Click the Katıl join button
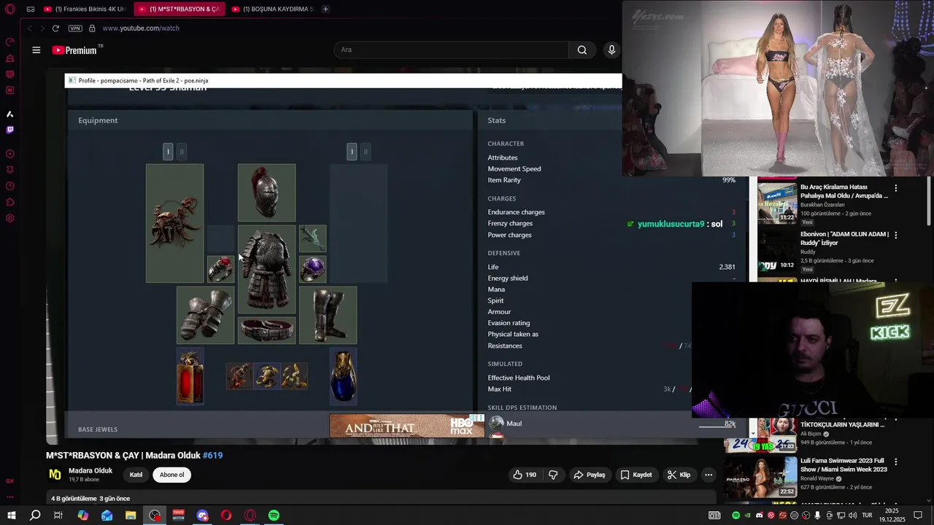 136,475
